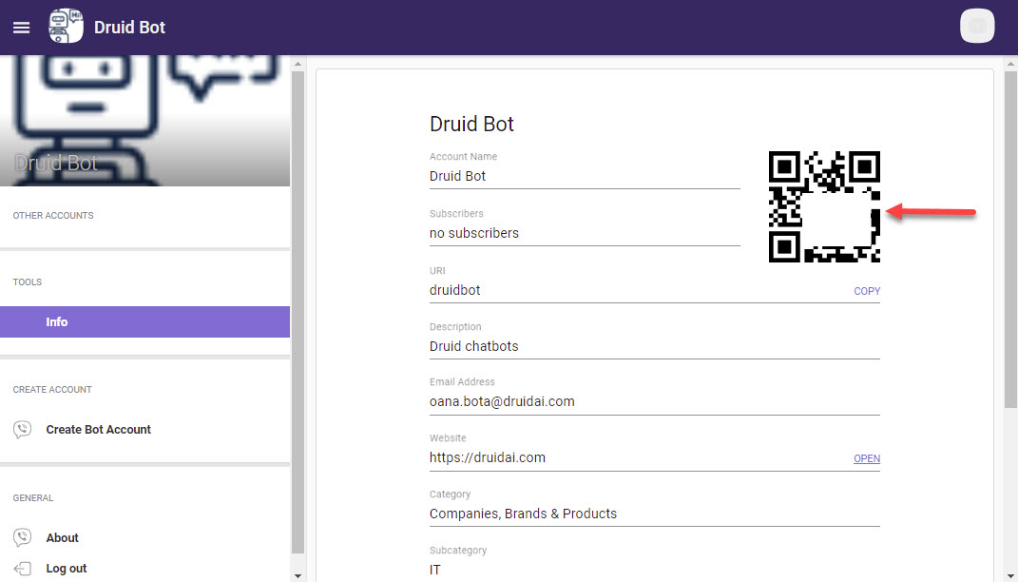Image resolution: width=1018 pixels, height=582 pixels.
Task: Click the Druid Bot robot logo
Action: pos(66,27)
